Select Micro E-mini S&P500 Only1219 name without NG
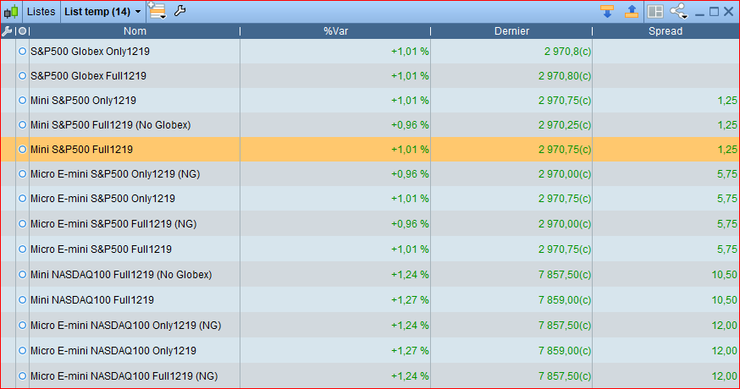740x389 pixels. click(x=102, y=199)
